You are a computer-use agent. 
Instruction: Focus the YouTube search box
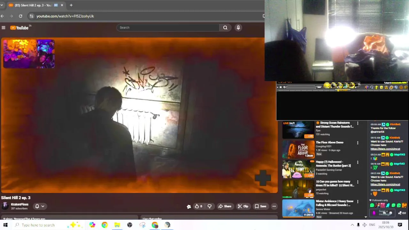point(168,27)
